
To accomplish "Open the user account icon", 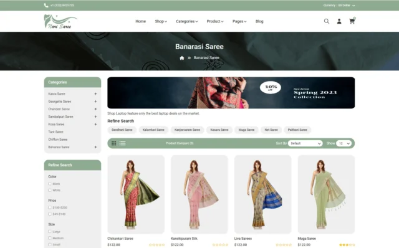I will 339,21.
